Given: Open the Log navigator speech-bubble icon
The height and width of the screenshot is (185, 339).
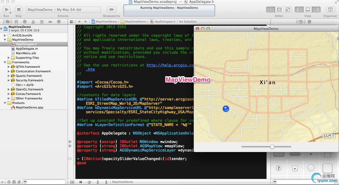Looking at the screenshot, I should point(59,22).
